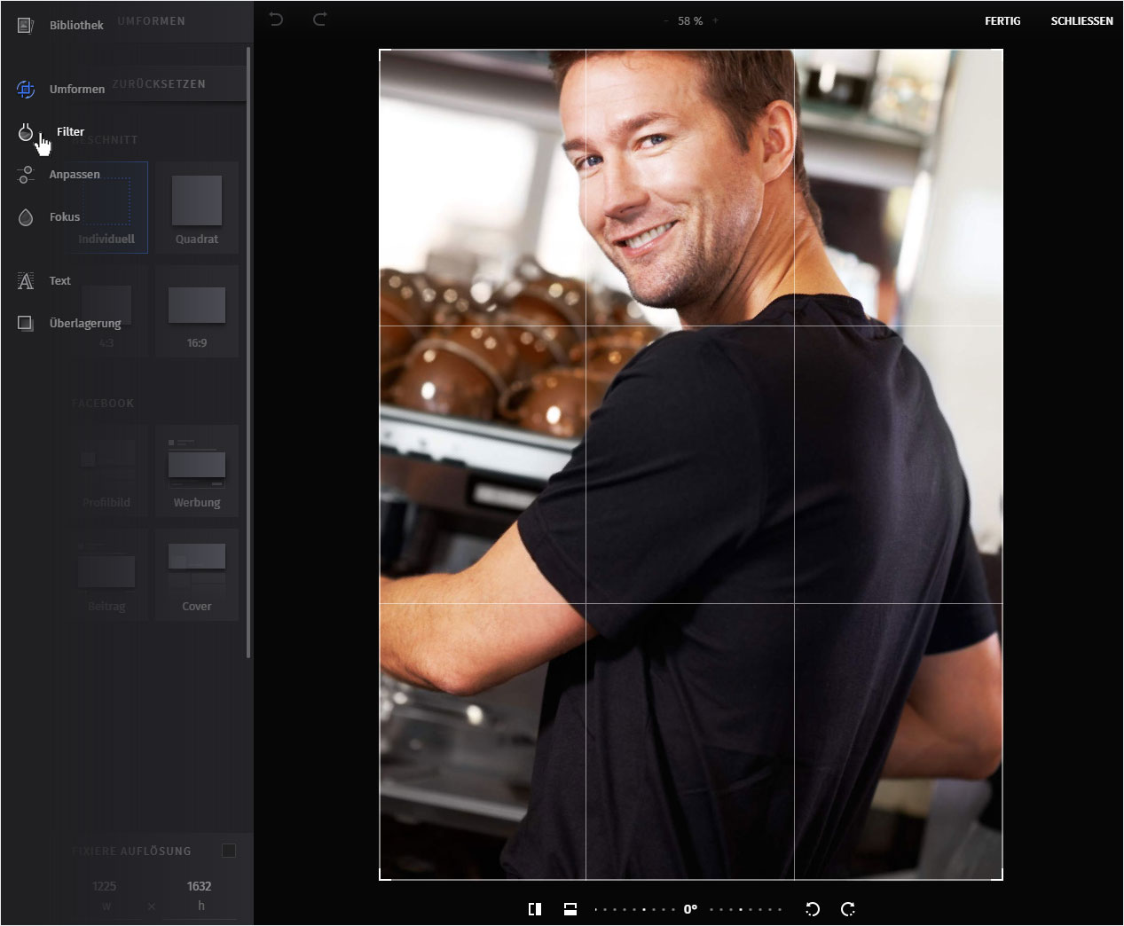Redo the last edit
Screen dimensions: 1124x926
click(x=319, y=19)
